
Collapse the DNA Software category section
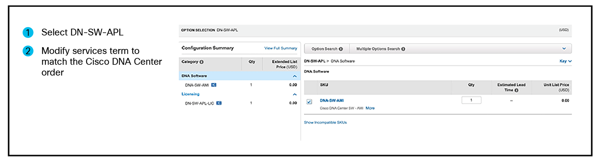[x=294, y=76]
